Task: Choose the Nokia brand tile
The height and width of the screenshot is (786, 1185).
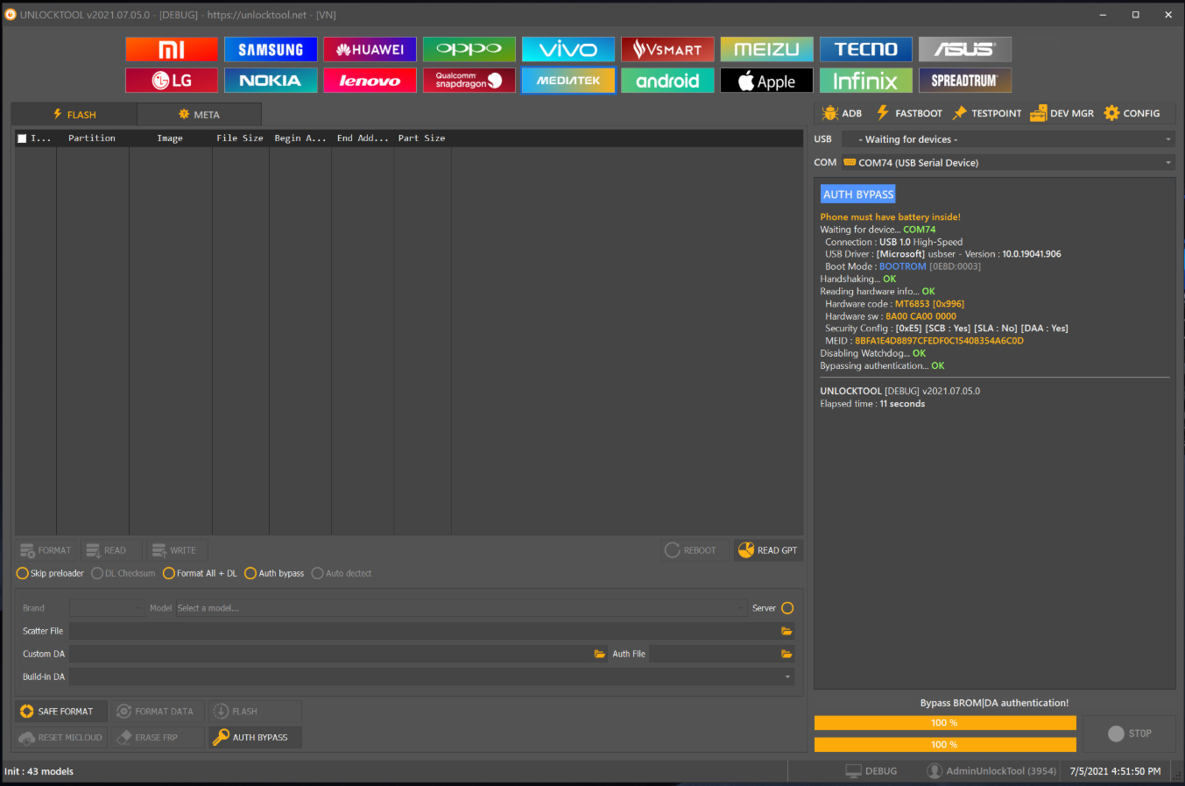Action: pyautogui.click(x=271, y=81)
